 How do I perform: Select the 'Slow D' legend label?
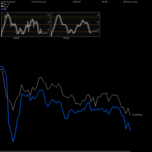(6, 4)
